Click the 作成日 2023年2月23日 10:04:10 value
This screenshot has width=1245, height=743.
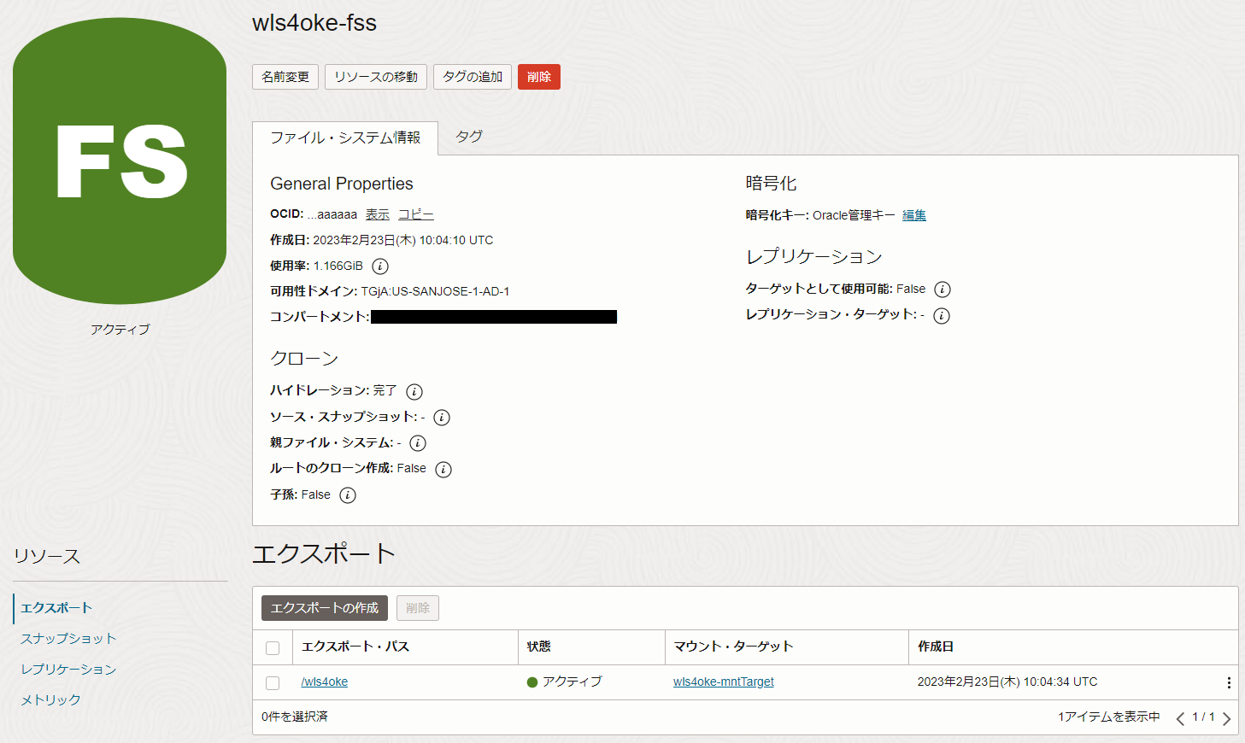coord(403,241)
